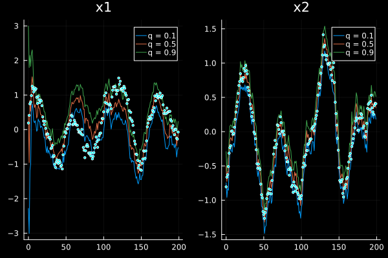Click x-axis label 100 on x2 plot
388x258 pixels.
coord(301,247)
